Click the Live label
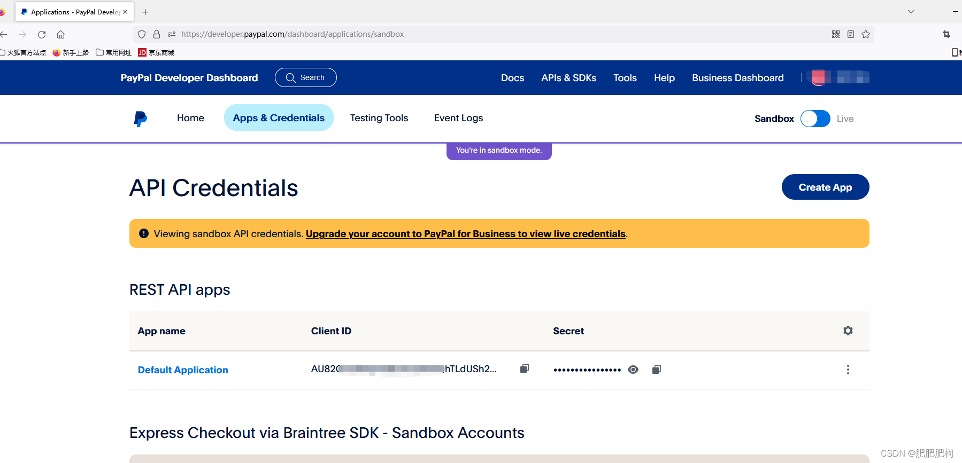The image size is (962, 463). tap(845, 119)
